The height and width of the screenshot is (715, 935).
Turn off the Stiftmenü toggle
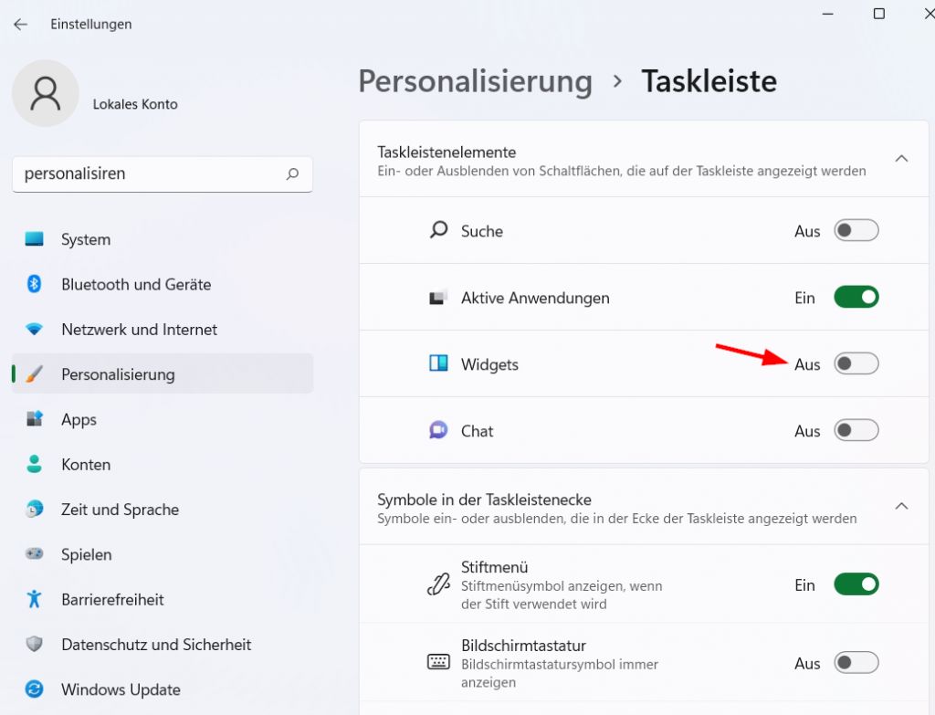pos(856,584)
